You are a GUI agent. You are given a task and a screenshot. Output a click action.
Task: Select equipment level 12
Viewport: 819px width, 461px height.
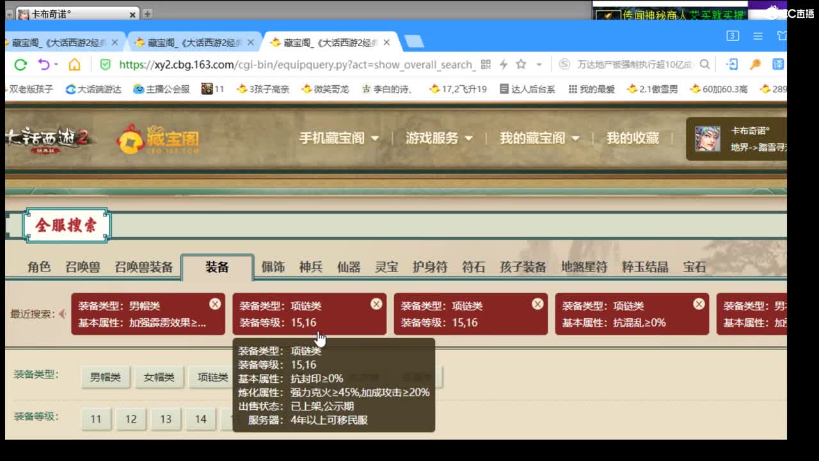(x=131, y=419)
